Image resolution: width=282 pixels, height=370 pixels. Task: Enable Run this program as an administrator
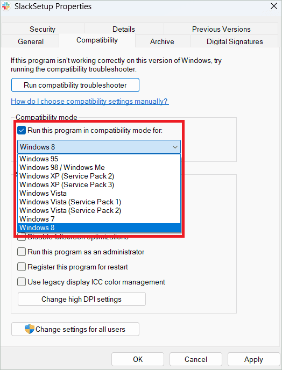tap(22, 252)
